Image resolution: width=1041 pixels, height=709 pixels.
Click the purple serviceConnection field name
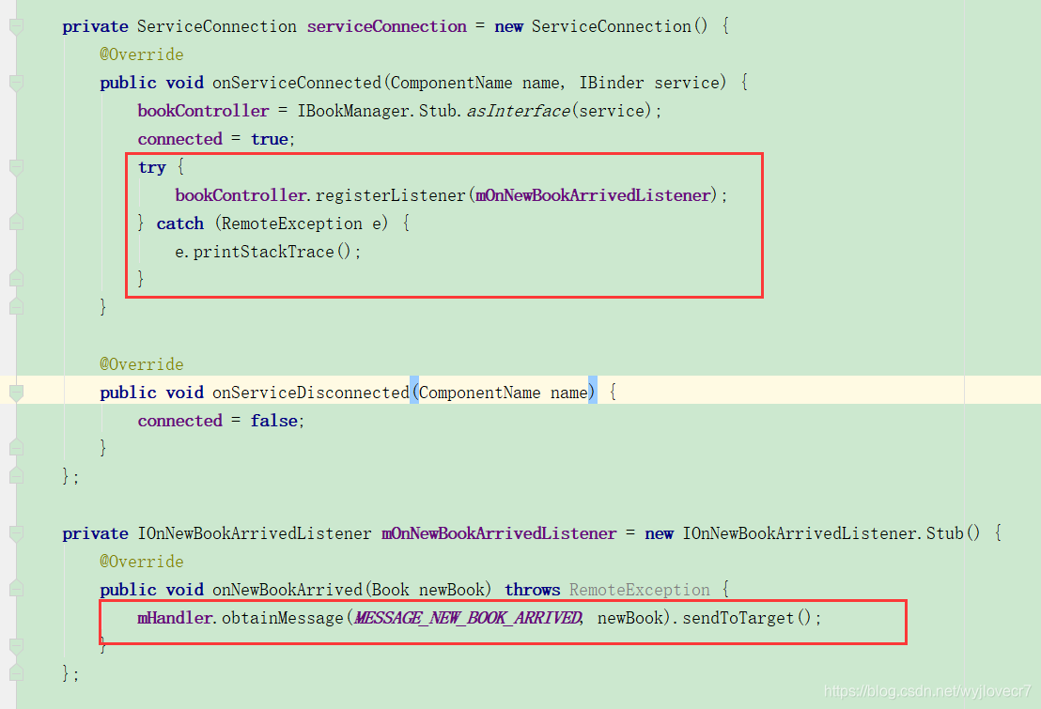[x=386, y=26]
